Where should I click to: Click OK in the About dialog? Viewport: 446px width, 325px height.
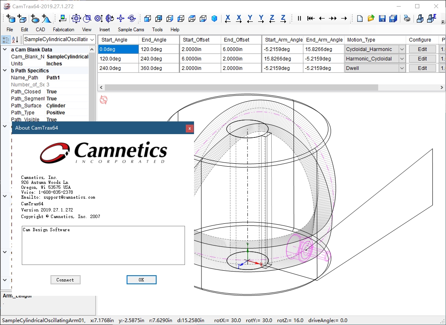(141, 280)
